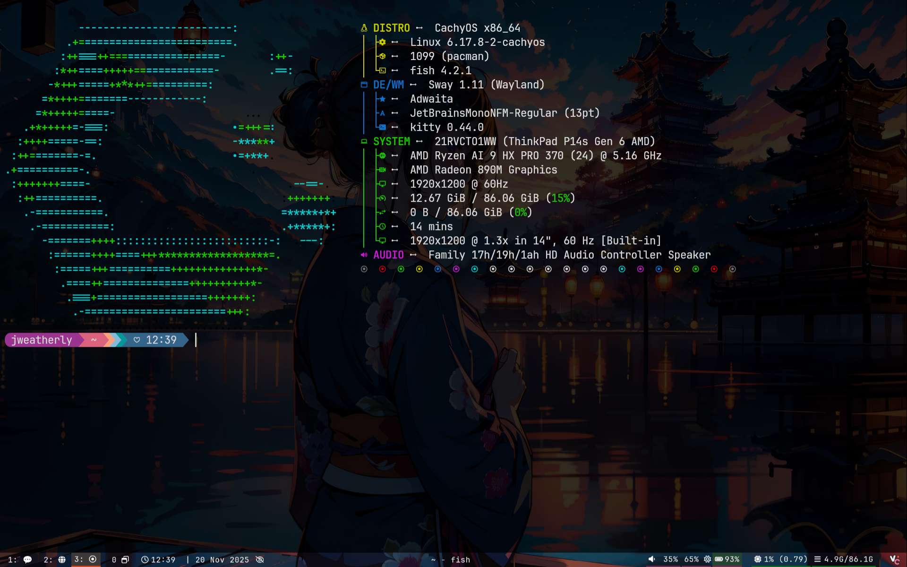907x567 pixels.
Task: Click the brightness gear icon in bar
Action: [707, 559]
